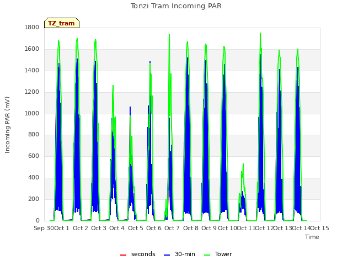
Task: Click the 'Oct 2' x-axis tick label
Action: tap(81, 228)
